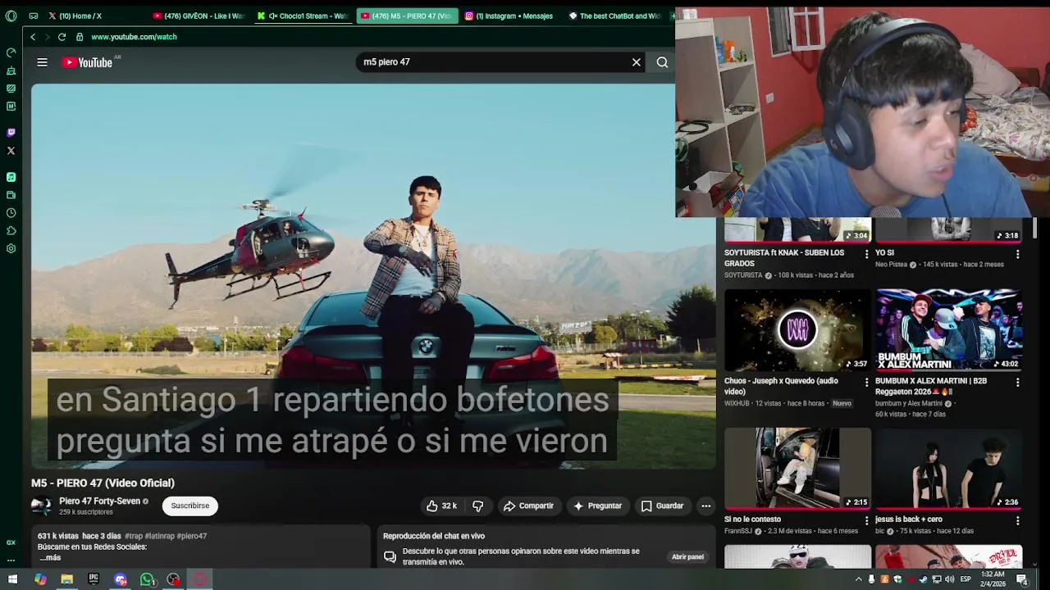The image size is (1050, 590).
Task: Open options for 'Si no le contesto' video
Action: tap(866, 520)
